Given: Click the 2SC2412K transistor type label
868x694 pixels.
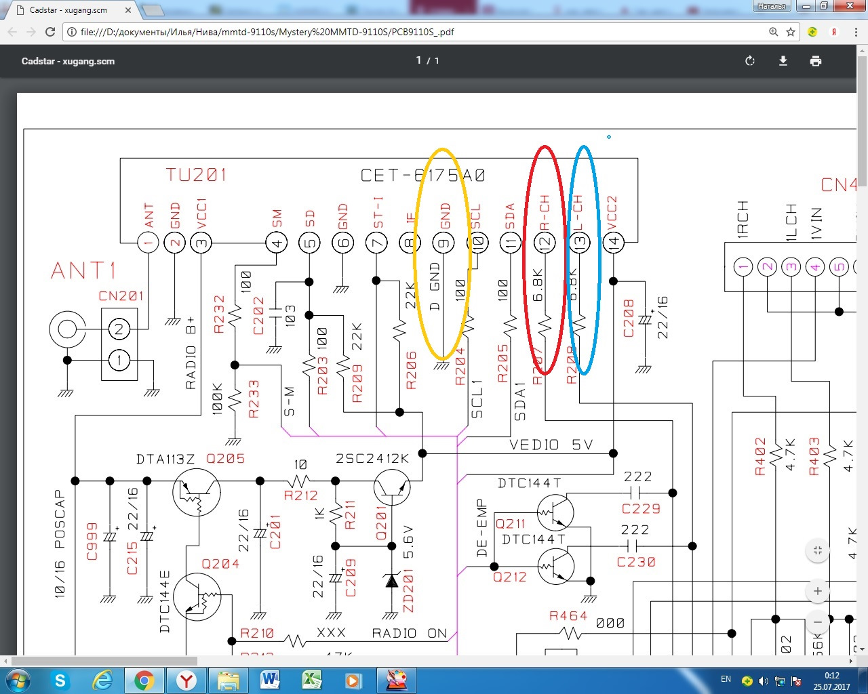Looking at the screenshot, I should click(x=373, y=459).
